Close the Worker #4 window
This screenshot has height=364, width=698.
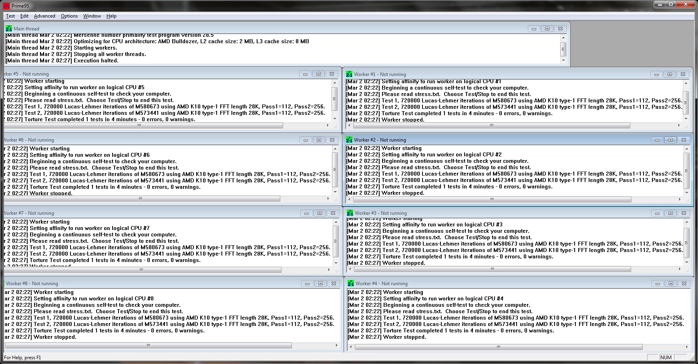point(684,284)
